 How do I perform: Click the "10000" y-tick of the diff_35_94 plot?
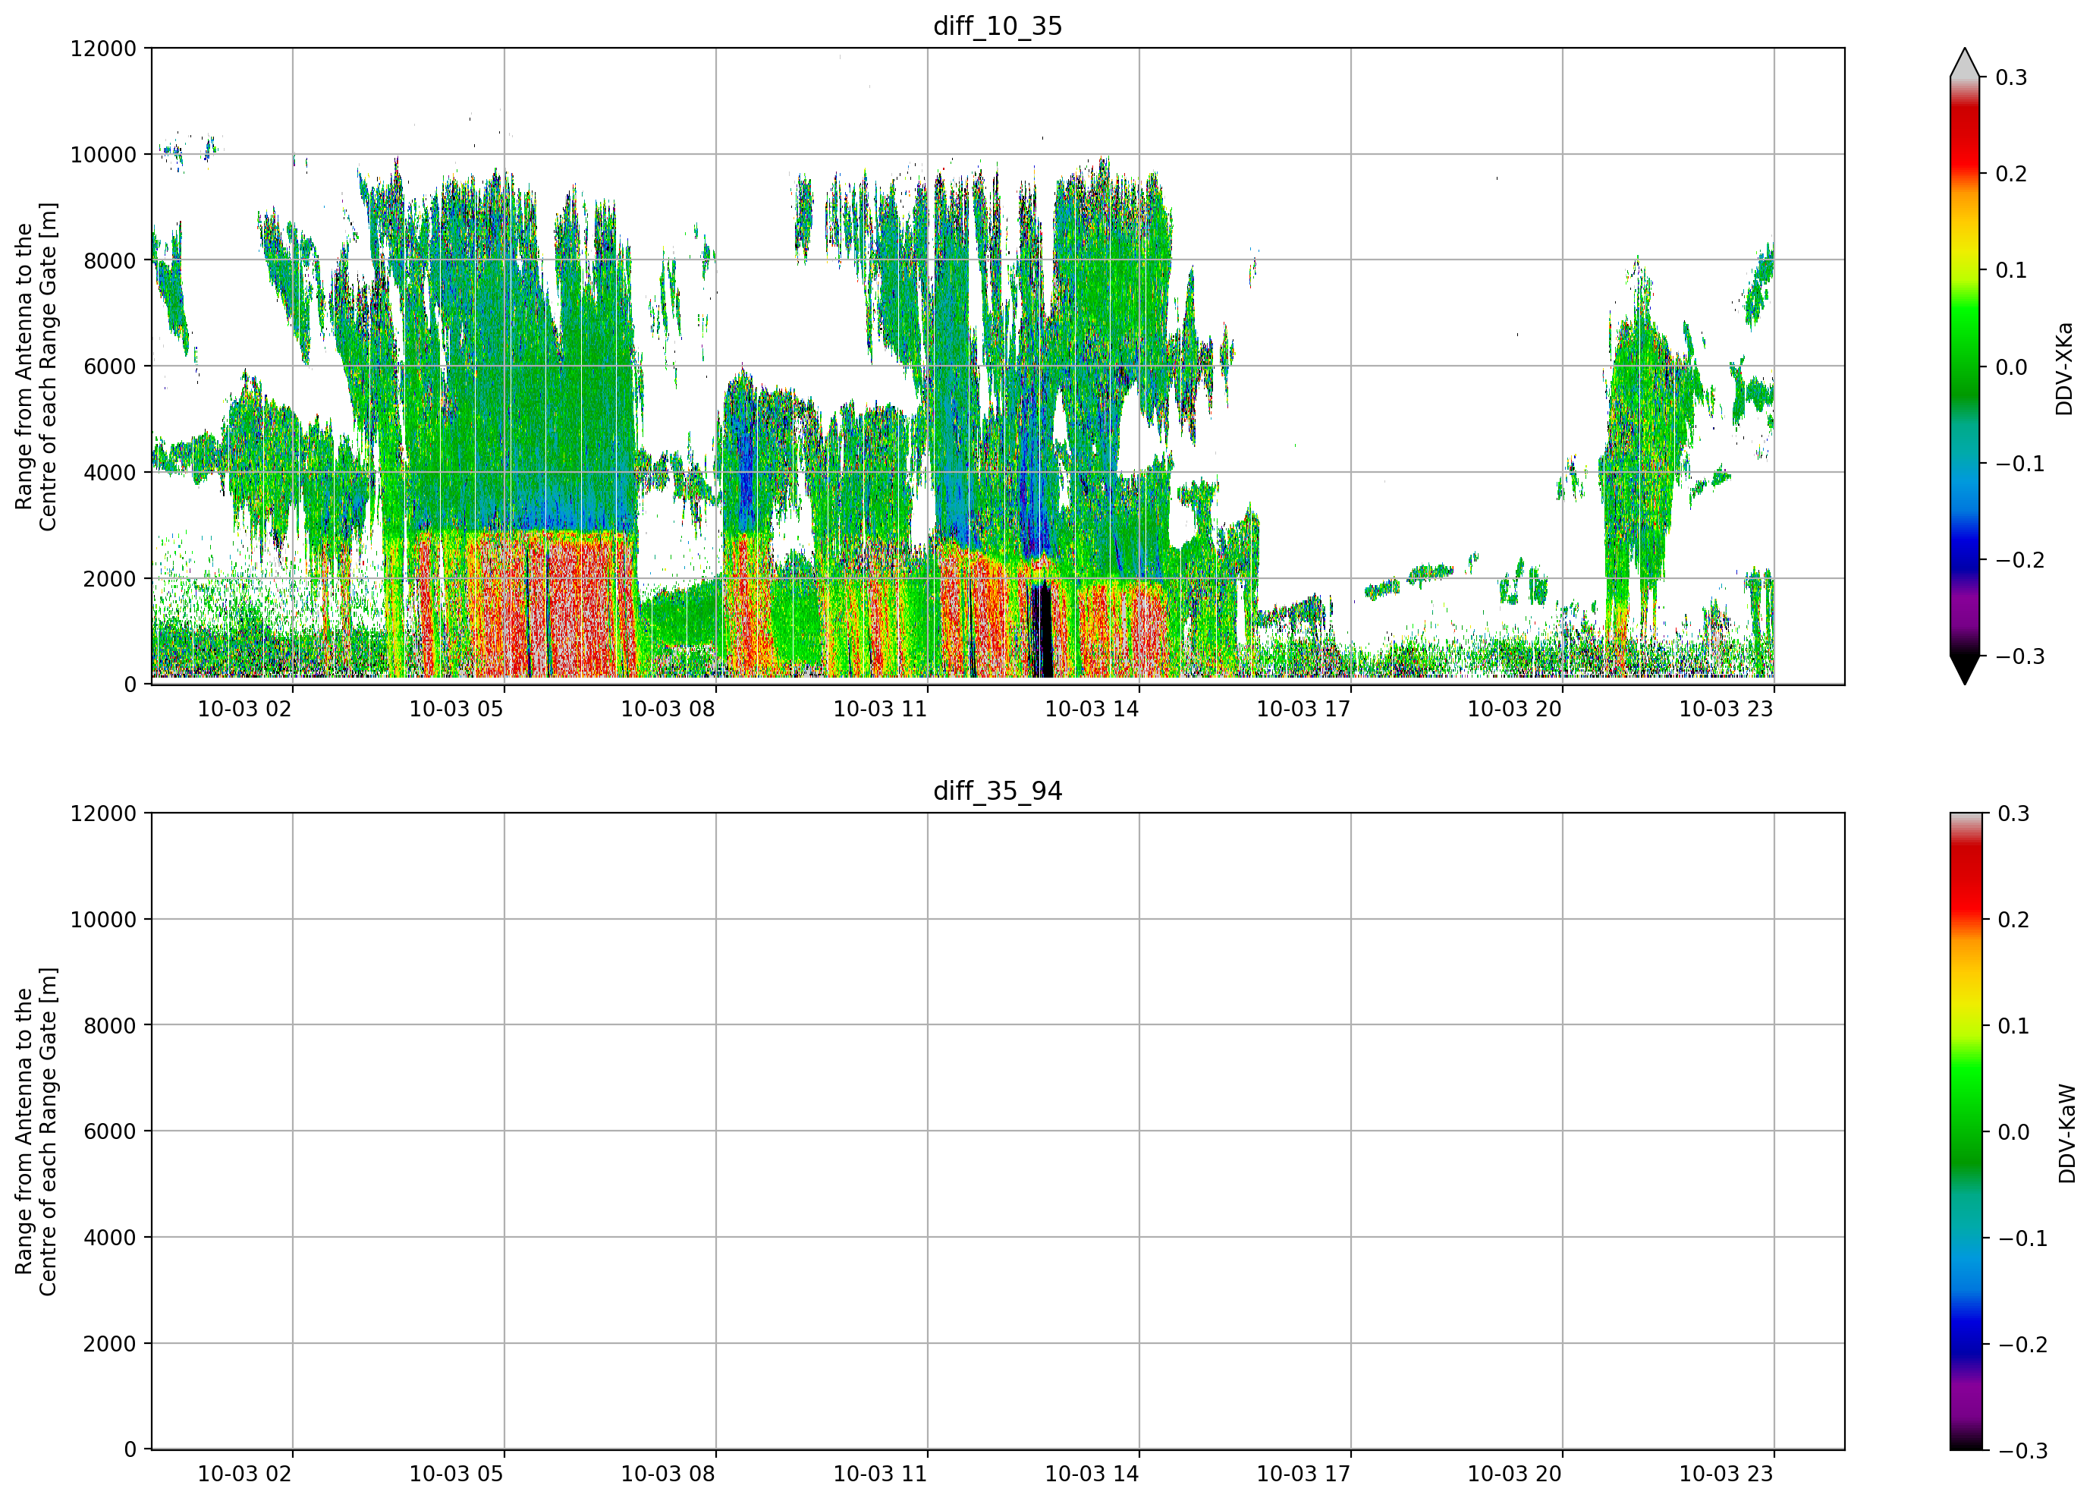(x=103, y=920)
